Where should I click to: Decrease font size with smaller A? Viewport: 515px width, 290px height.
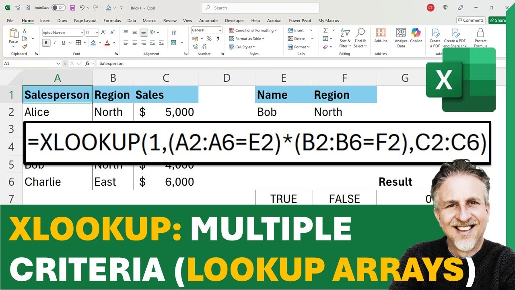(x=111, y=33)
